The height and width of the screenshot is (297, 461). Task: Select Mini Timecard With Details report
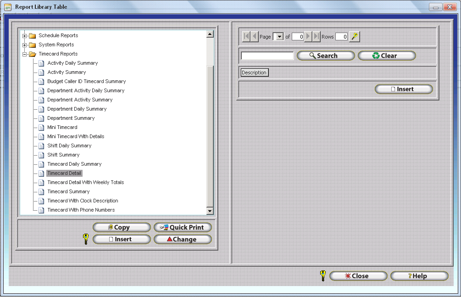[76, 136]
